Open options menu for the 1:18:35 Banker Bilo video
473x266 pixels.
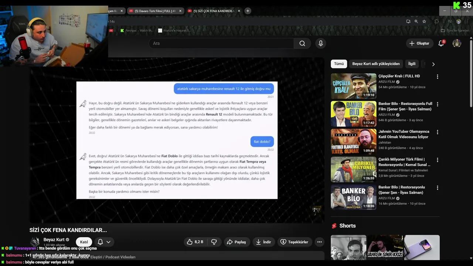(438, 188)
